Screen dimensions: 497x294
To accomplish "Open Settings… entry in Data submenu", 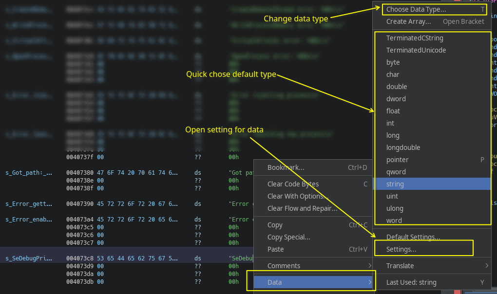I will coord(431,249).
